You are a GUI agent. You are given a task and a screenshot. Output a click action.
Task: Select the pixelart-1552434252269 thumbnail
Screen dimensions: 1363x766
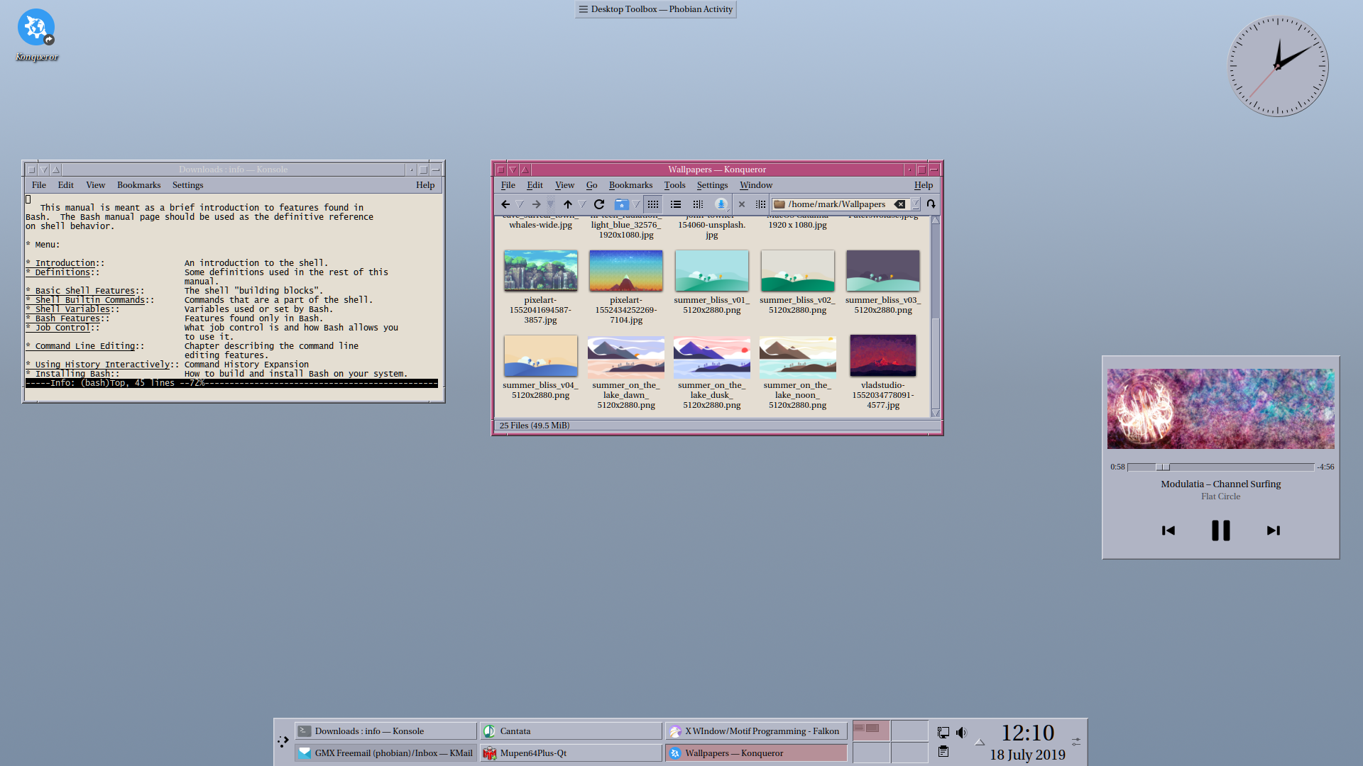click(626, 270)
